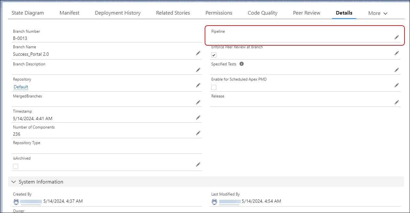Screen dimensions: 410x213
Task: Click pencil icon for Branch Description
Action: tap(198, 70)
